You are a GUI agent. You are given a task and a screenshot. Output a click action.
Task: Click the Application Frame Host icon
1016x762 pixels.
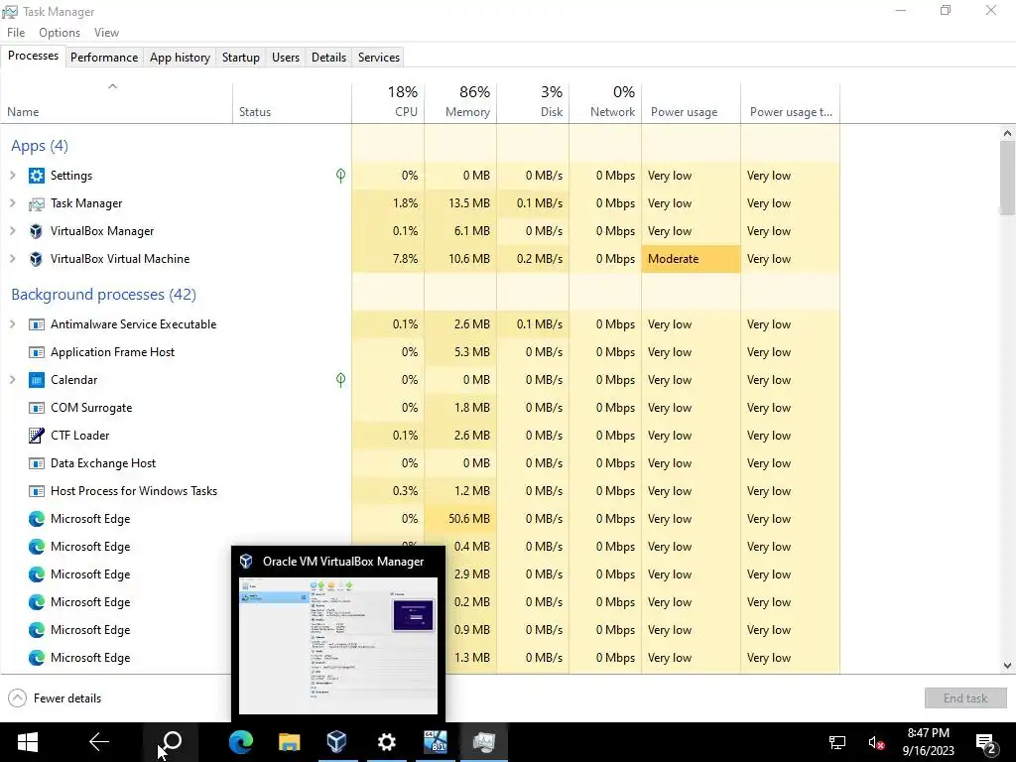[x=37, y=352]
